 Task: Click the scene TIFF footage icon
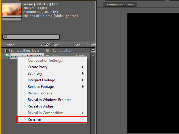[x=7, y=56]
